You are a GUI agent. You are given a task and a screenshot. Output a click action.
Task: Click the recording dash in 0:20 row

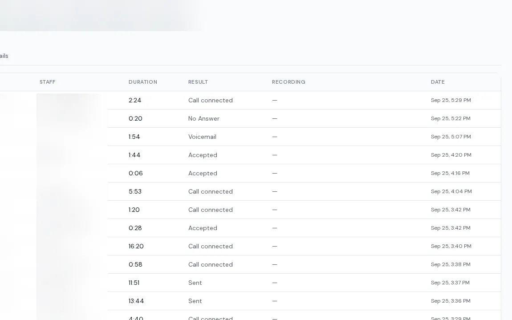coord(275,118)
